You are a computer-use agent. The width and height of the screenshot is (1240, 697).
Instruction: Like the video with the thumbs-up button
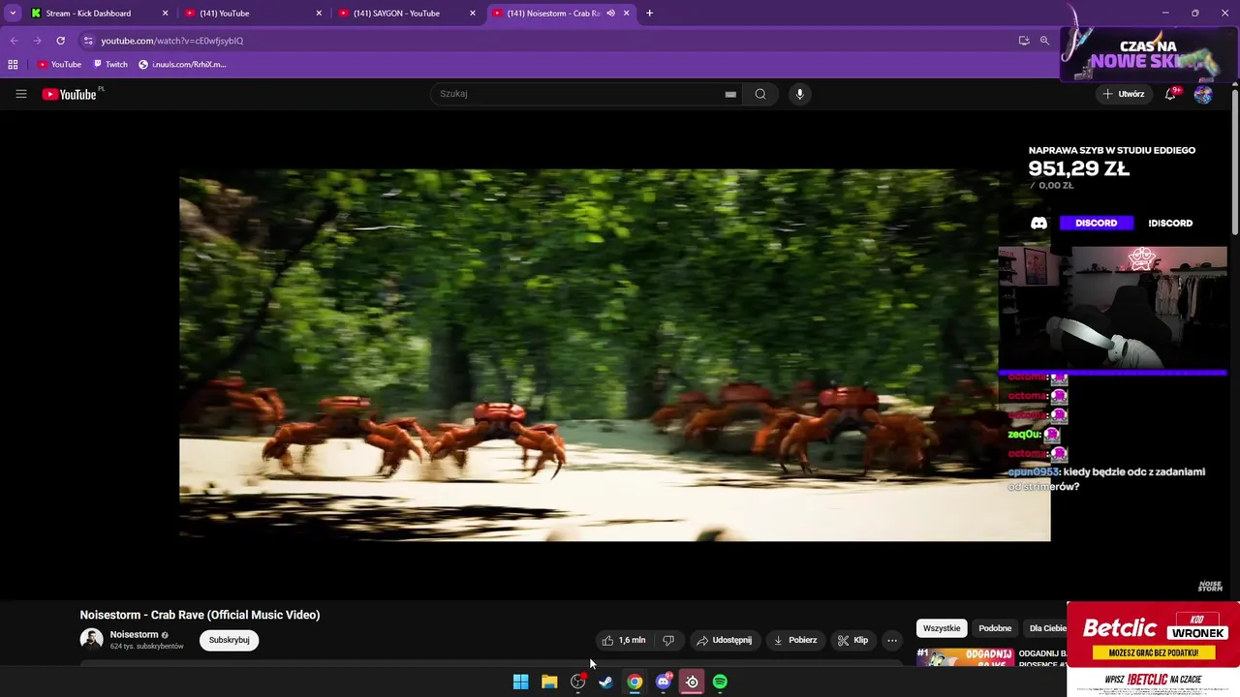click(x=623, y=640)
